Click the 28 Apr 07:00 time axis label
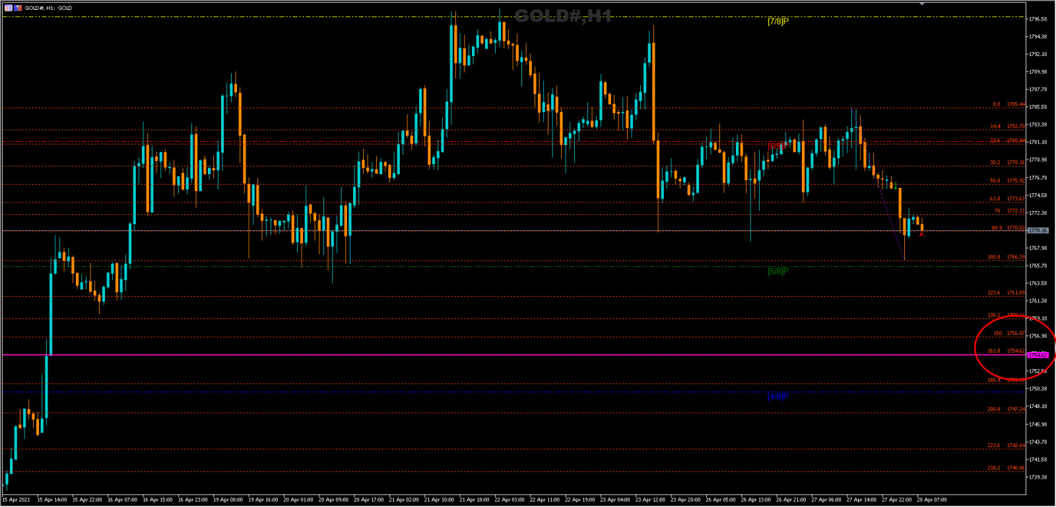This screenshot has height=507, width=1056. [931, 500]
